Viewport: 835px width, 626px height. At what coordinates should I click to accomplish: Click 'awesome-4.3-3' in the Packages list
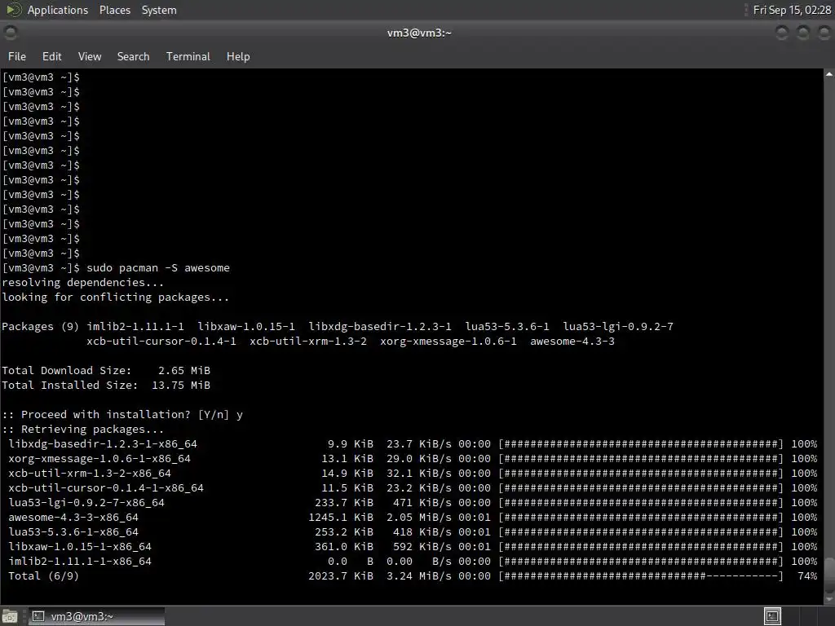[572, 342]
